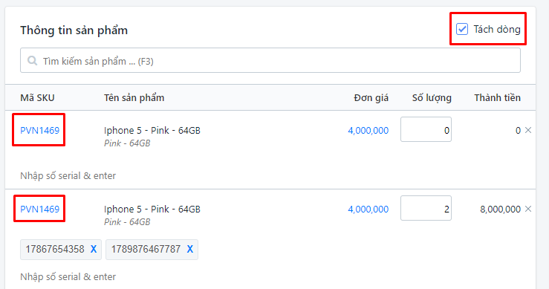Click the Mã SKU column header
The width and height of the screenshot is (549, 289).
coord(37,98)
